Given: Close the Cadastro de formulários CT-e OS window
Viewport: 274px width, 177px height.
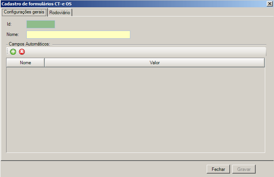Looking at the screenshot, I should click(x=269, y=4).
